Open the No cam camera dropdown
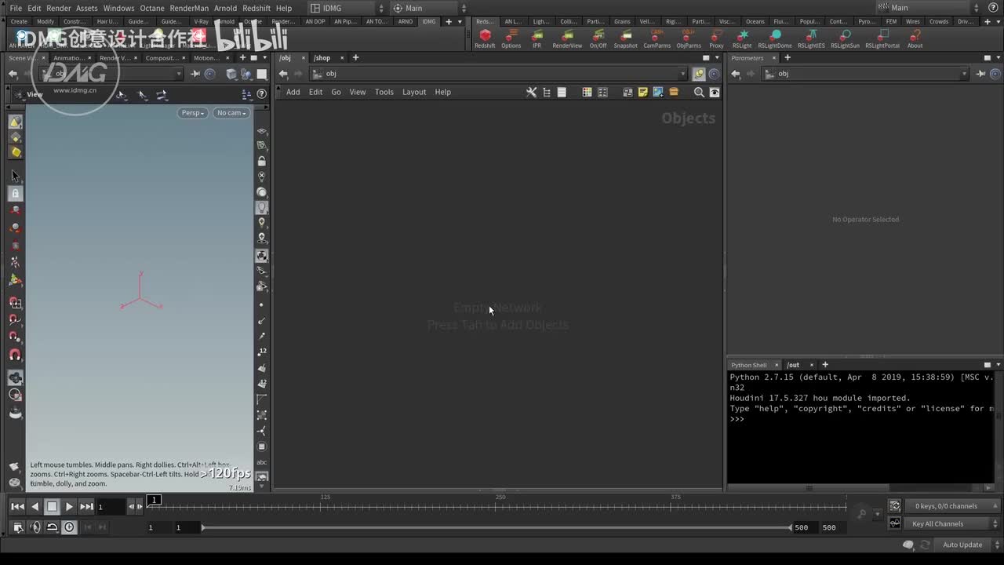The image size is (1004, 565). 231,113
